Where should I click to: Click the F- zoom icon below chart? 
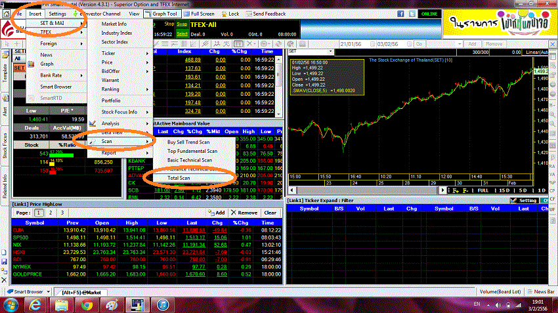coord(465,191)
